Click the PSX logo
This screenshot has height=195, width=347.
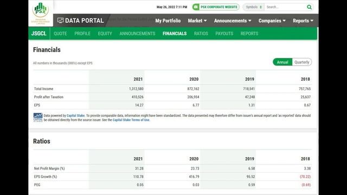41,12
